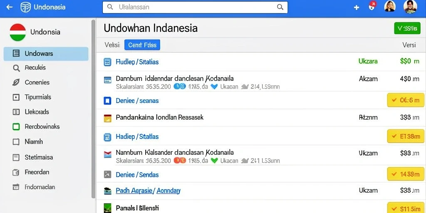Click the Nannbum row mail icon
426x213 pixels.
pos(108,155)
